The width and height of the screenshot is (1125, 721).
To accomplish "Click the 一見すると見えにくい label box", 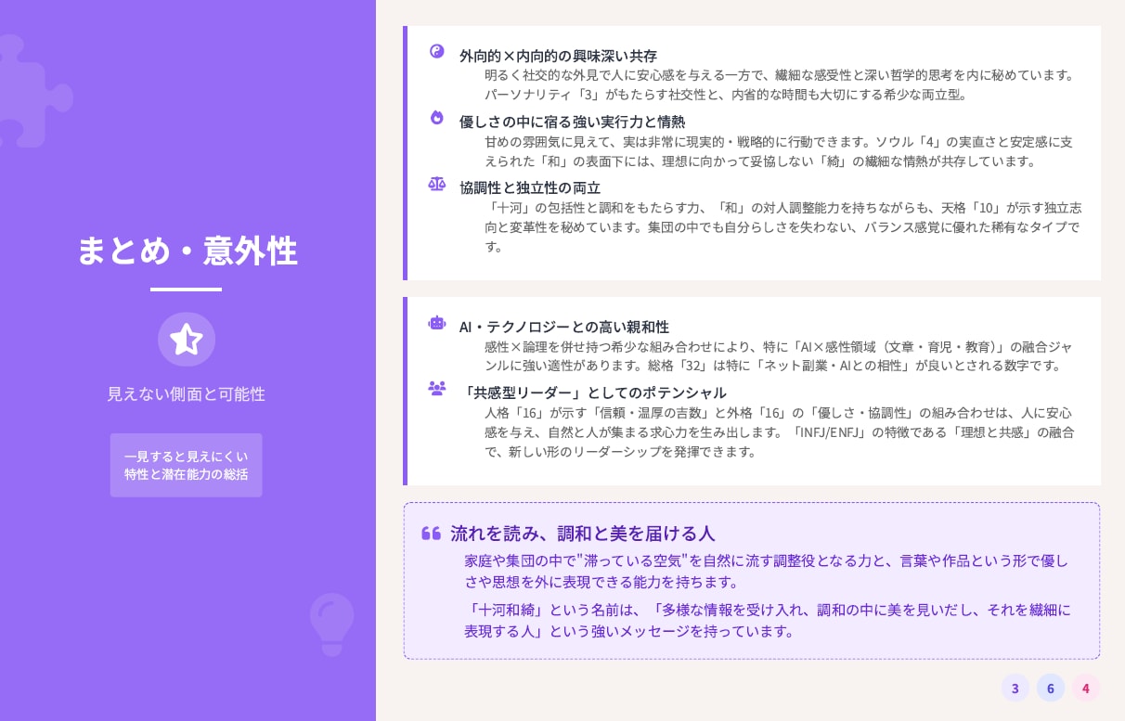I will coord(187,465).
